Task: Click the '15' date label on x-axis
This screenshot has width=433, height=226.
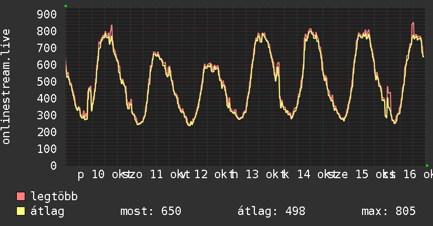Action: [x=362, y=174]
